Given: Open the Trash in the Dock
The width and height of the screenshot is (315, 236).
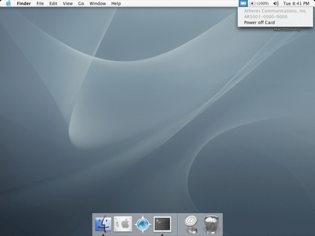Looking at the screenshot, I should pos(211,224).
